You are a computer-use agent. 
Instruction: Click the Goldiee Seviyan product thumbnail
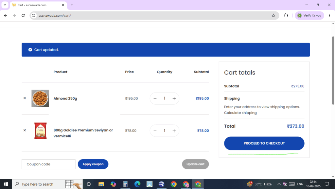click(40, 130)
